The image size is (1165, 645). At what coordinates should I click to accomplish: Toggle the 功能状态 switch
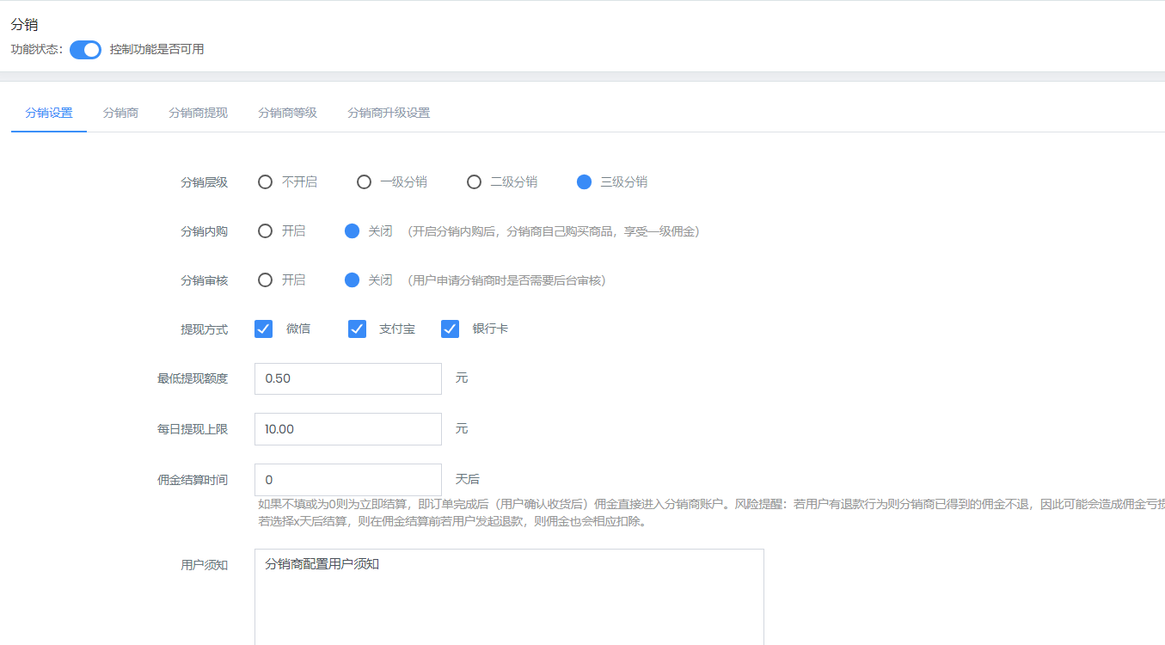[85, 50]
